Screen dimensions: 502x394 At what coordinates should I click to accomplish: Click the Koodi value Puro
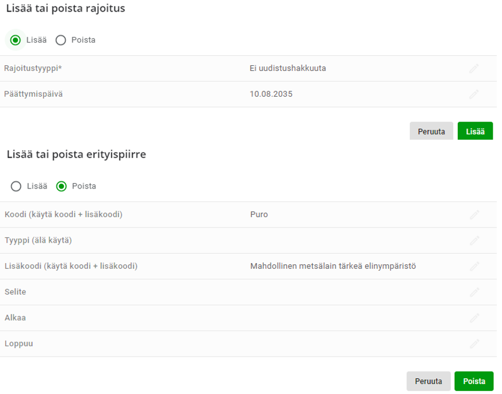(259, 214)
